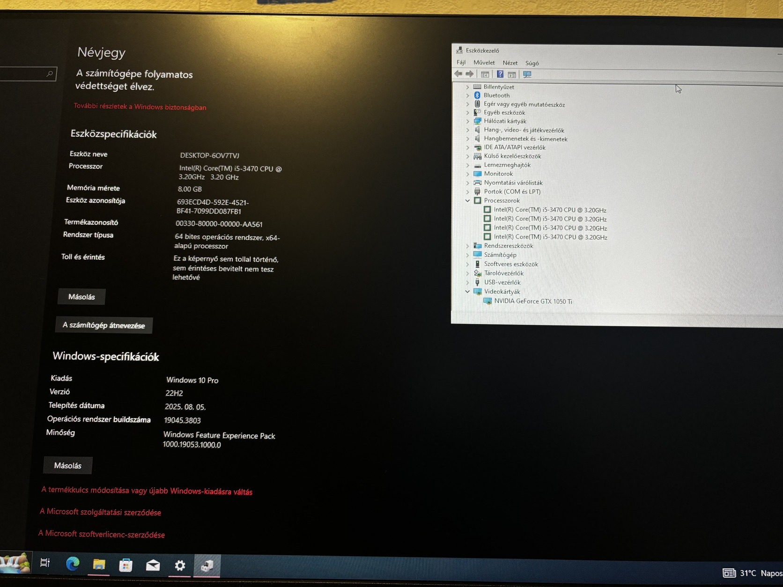
Task: Click the version value 22H2
Action: pos(174,393)
